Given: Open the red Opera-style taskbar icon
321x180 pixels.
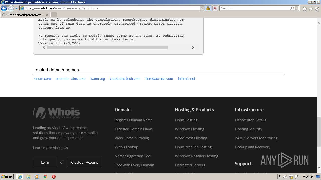Looking at the screenshot, I should point(54,177).
